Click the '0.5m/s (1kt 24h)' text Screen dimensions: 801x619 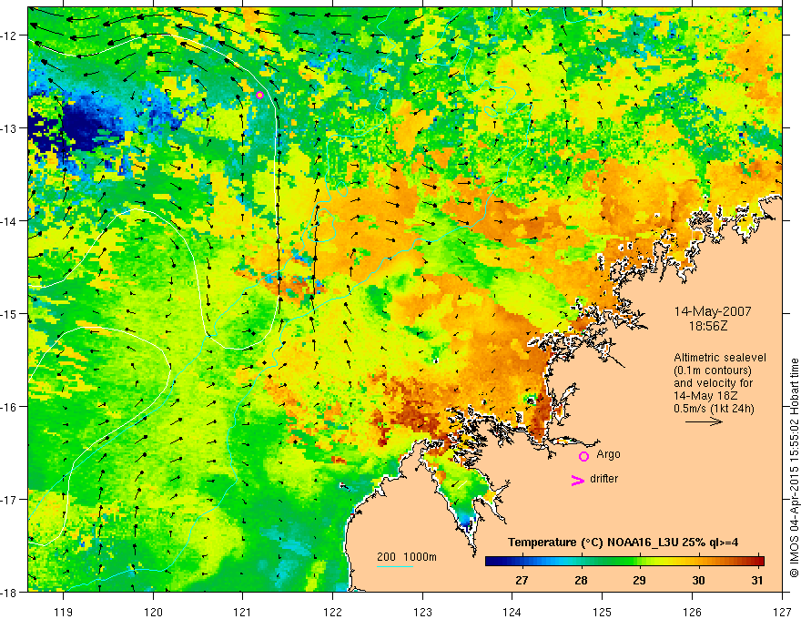pos(714,409)
